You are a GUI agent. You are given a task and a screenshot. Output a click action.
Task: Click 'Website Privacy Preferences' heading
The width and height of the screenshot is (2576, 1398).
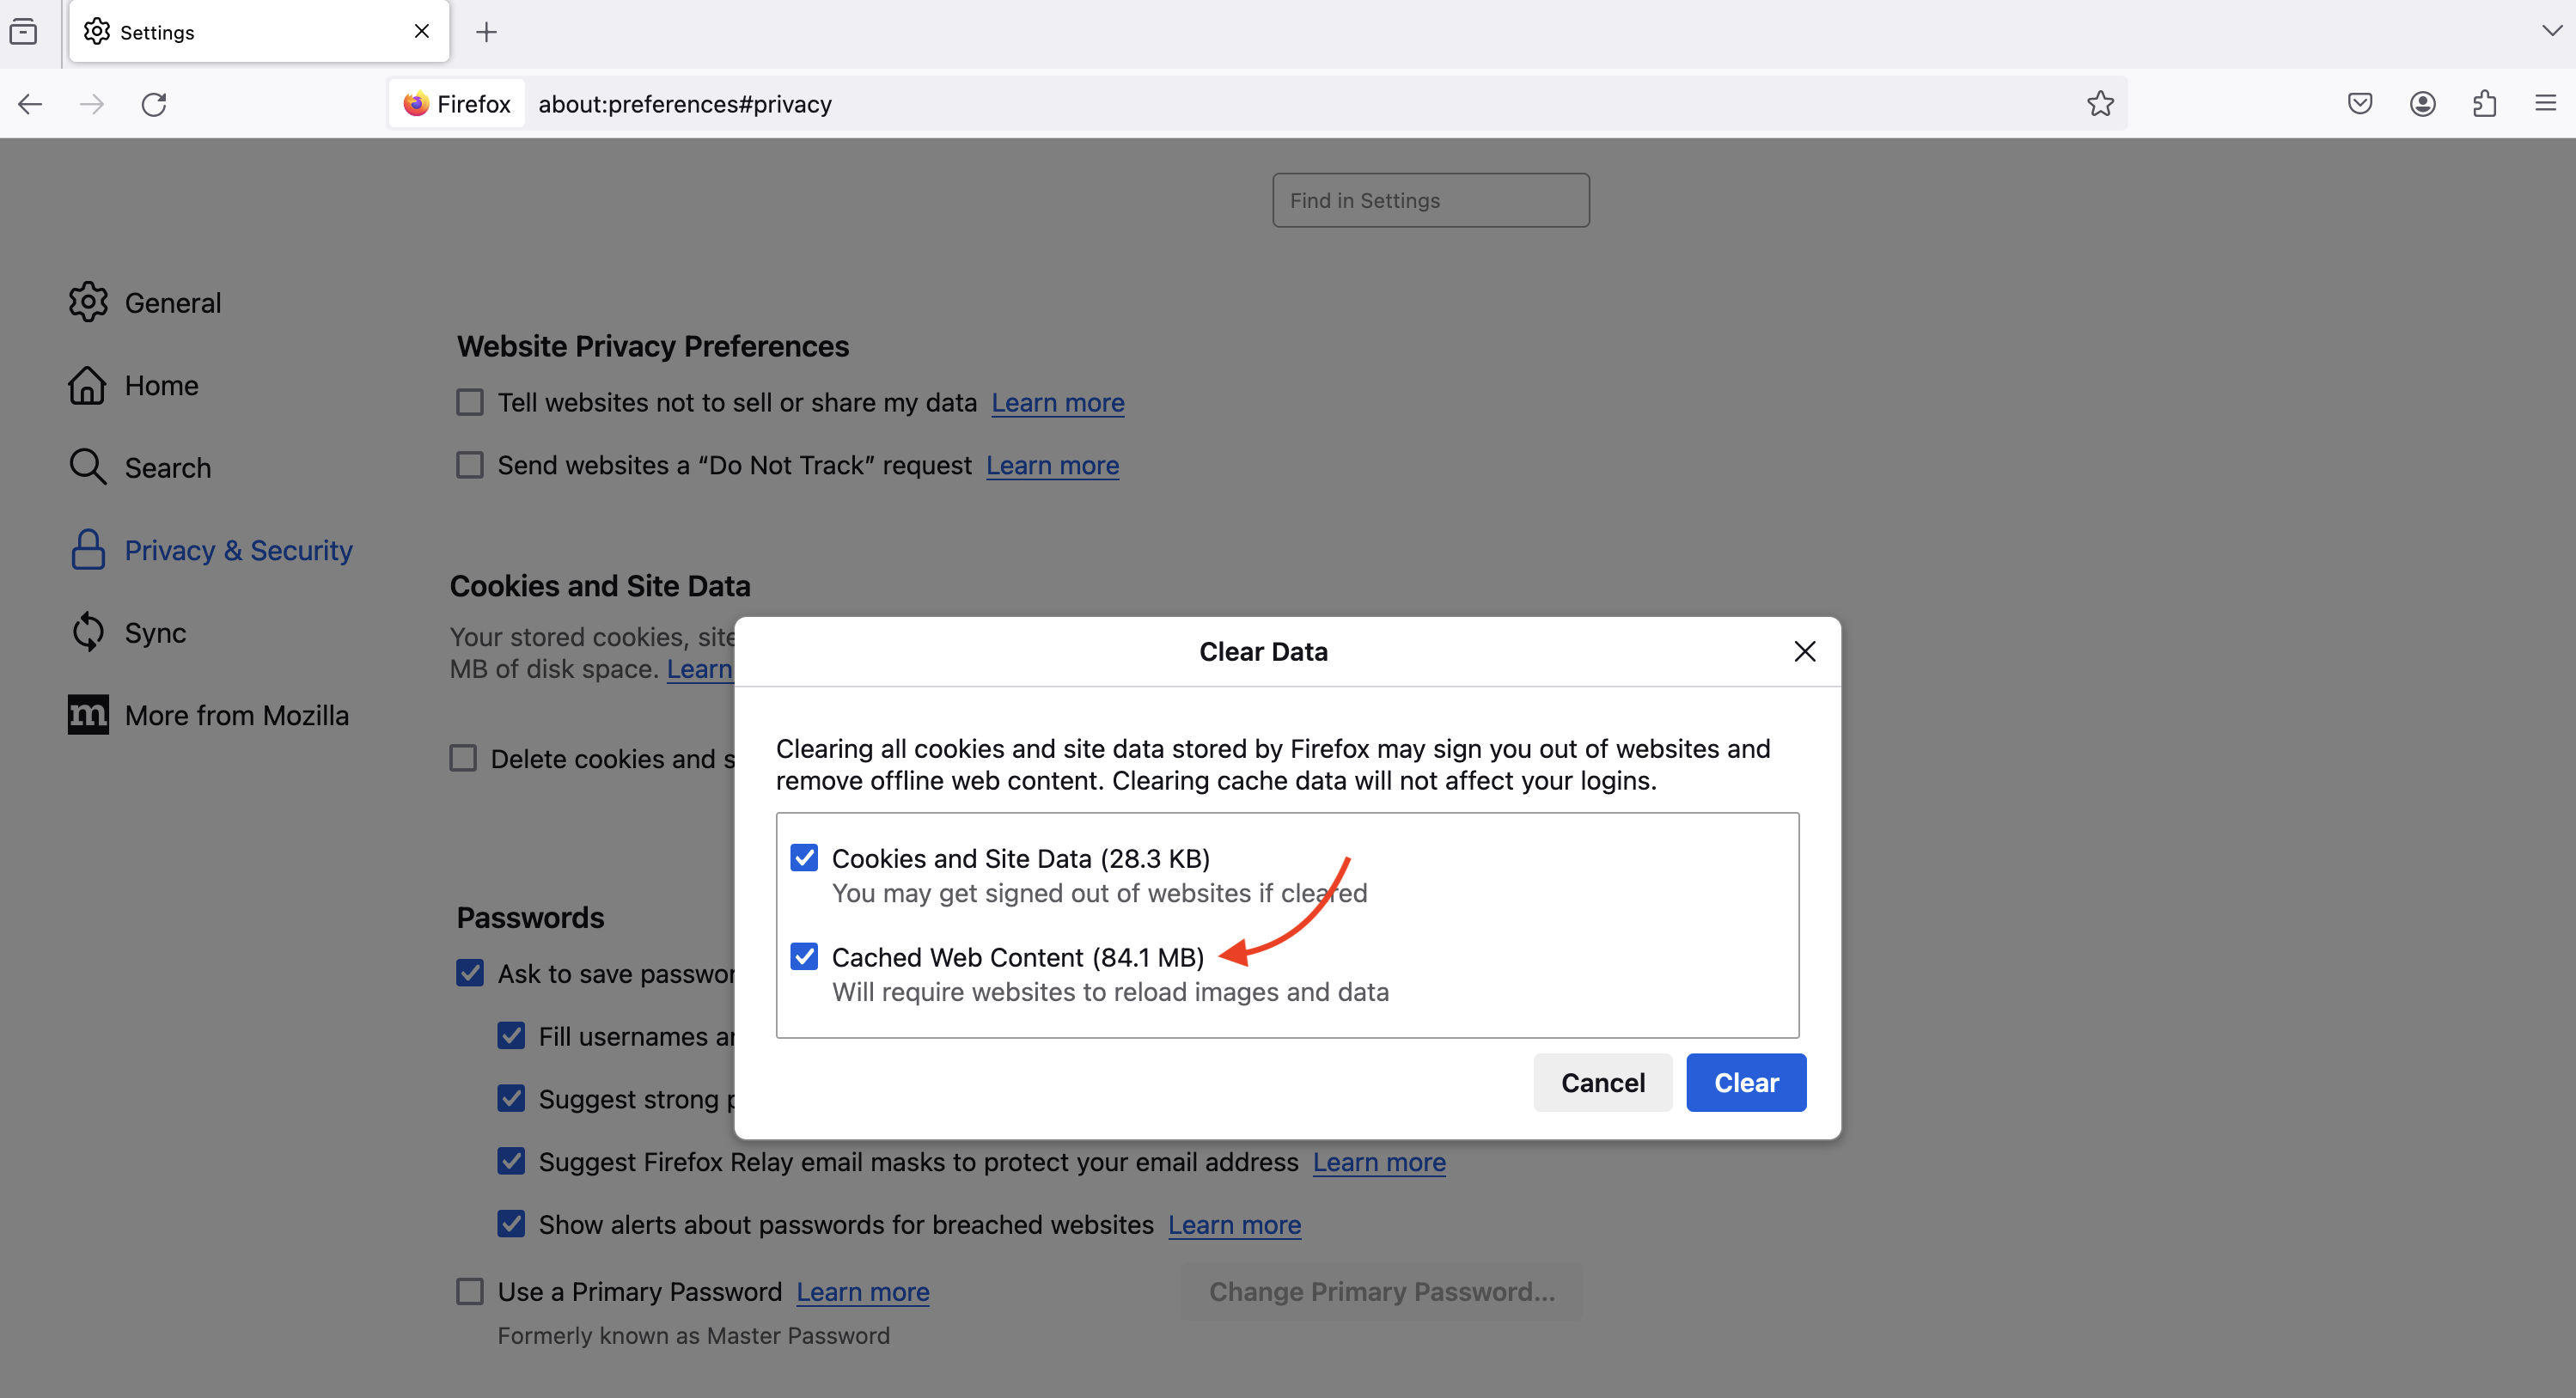click(x=653, y=346)
